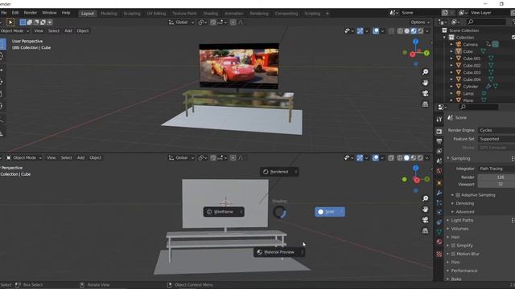Open the Window menu
515x289 pixels.
49,13
